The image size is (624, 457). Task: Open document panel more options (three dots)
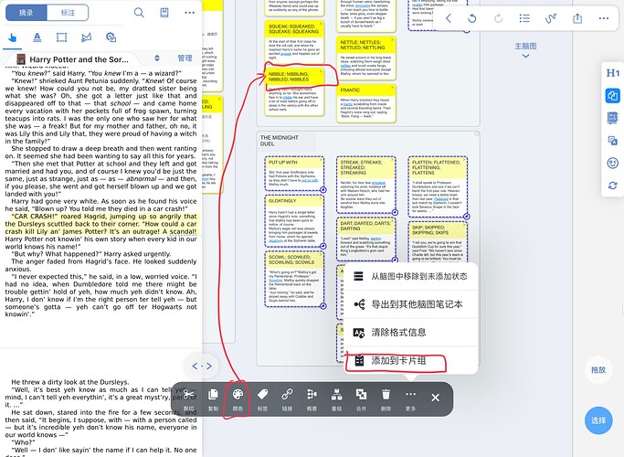click(x=190, y=13)
